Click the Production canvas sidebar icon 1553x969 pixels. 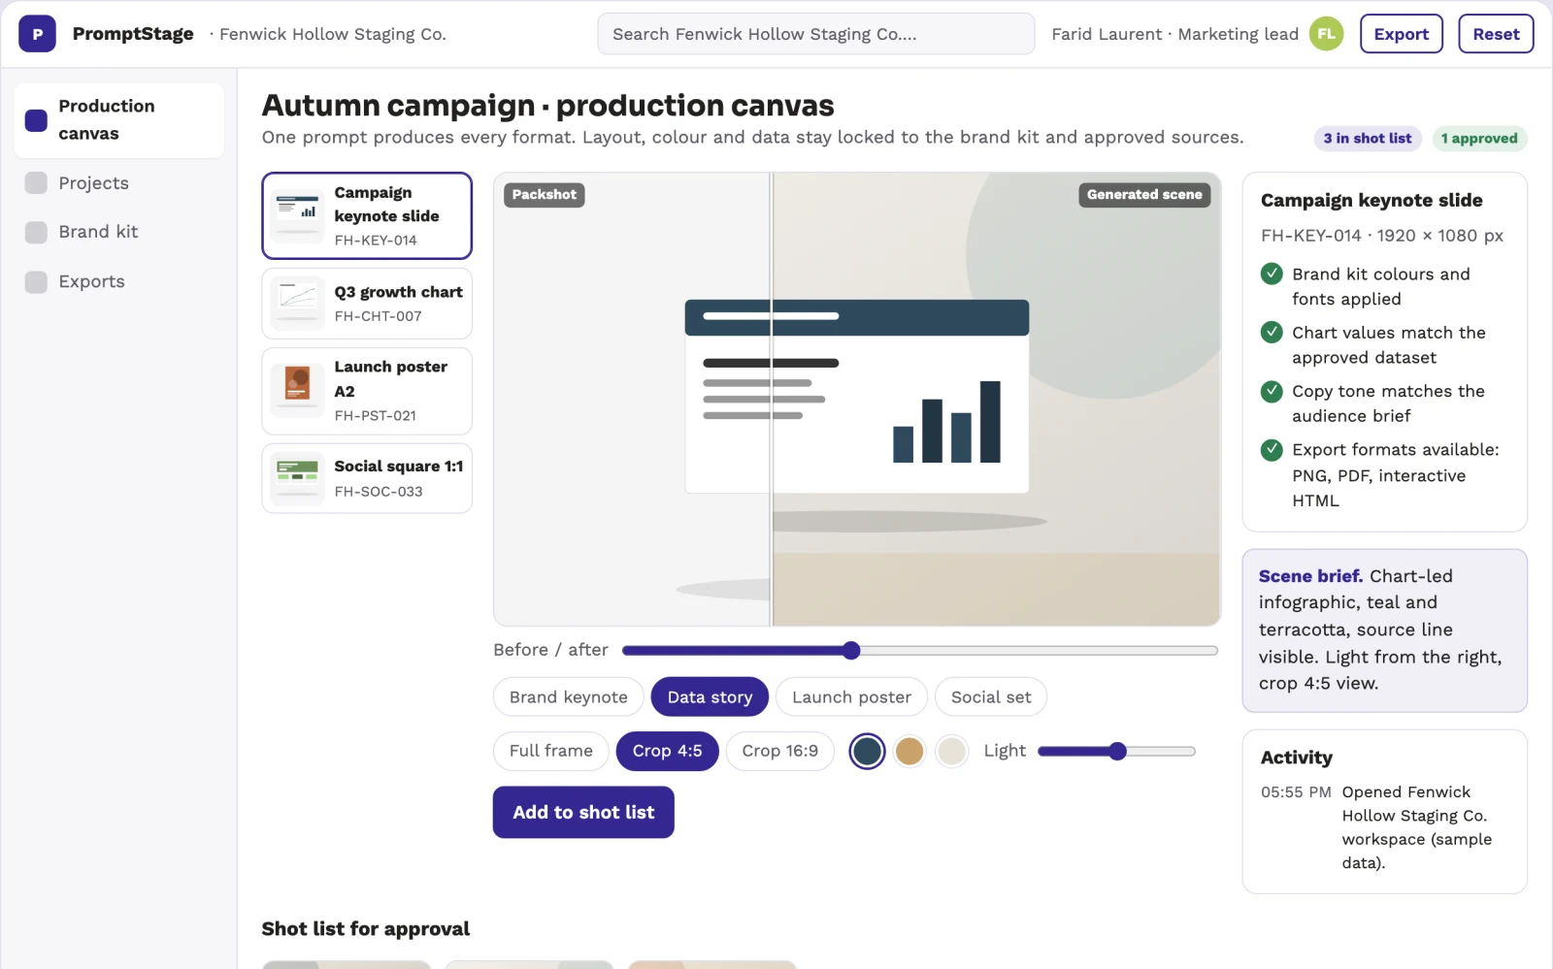36,120
